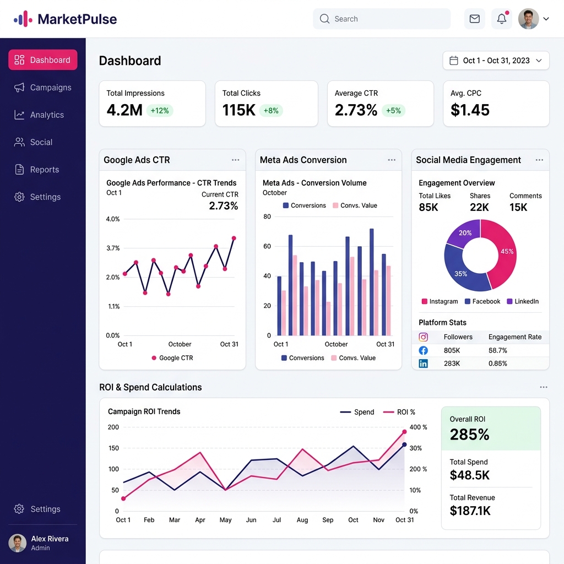Click the Current CTR 2.73% value
Image resolution: width=564 pixels, height=564 pixels.
[224, 206]
